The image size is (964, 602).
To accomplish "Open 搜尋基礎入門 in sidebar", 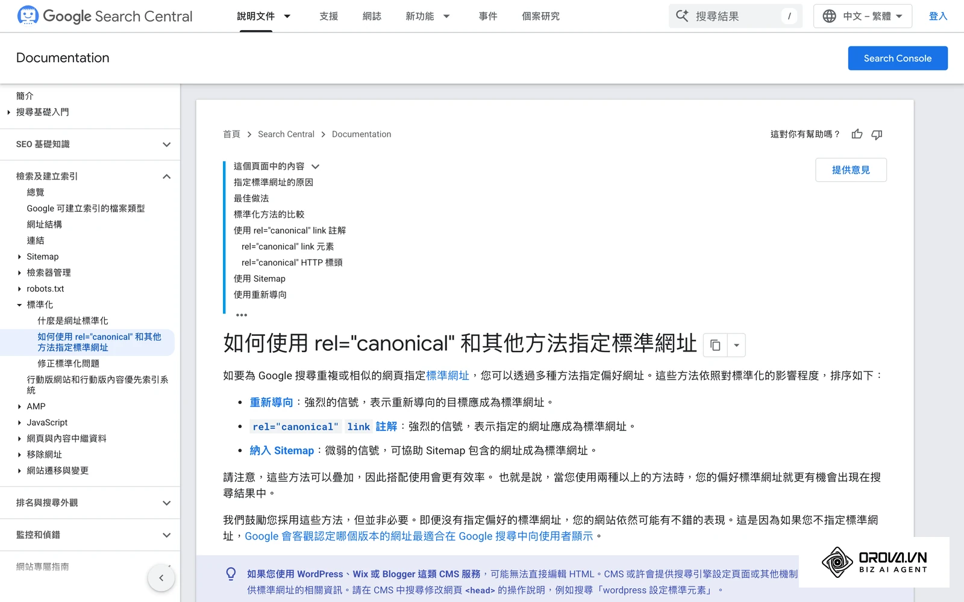I will point(42,112).
